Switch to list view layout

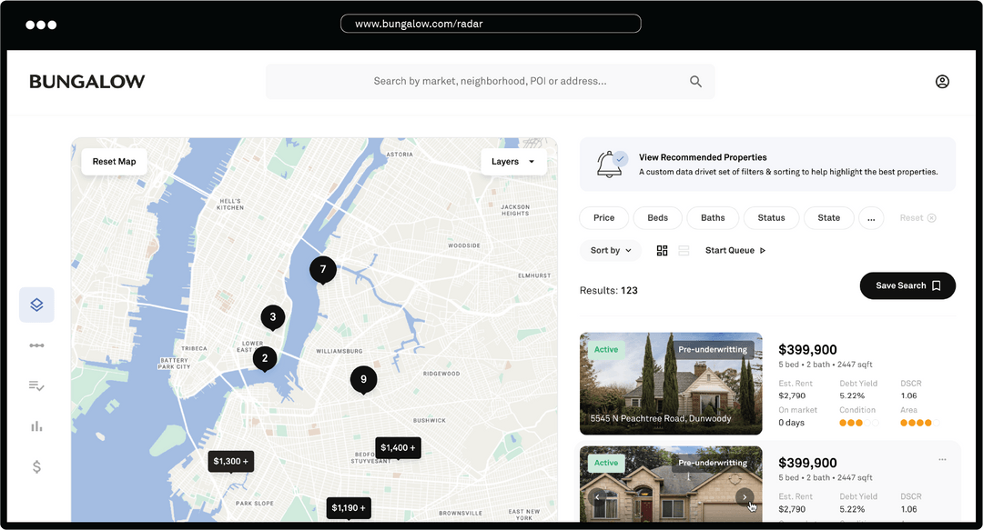(x=684, y=251)
